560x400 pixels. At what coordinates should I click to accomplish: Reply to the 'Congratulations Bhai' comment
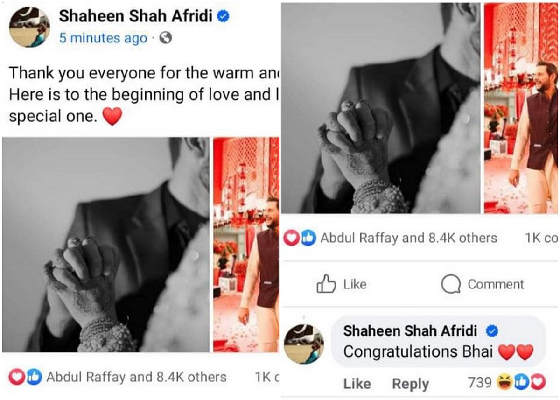coord(410,384)
